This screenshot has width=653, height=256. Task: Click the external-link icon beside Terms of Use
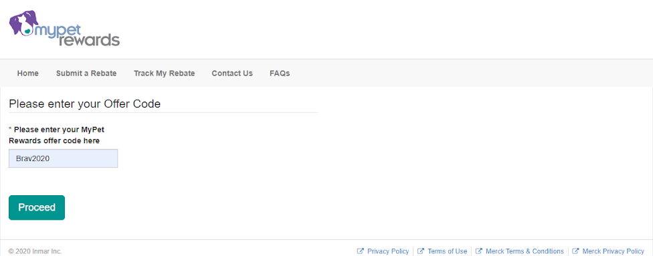(x=421, y=251)
